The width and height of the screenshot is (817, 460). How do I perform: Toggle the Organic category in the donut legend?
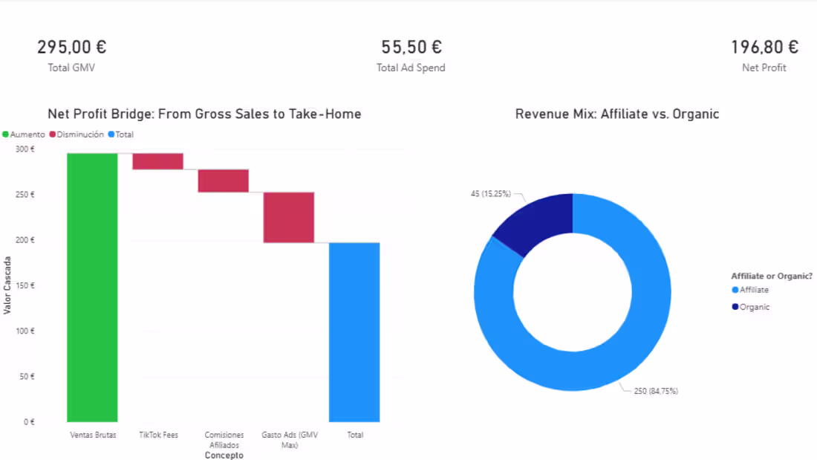pos(750,306)
